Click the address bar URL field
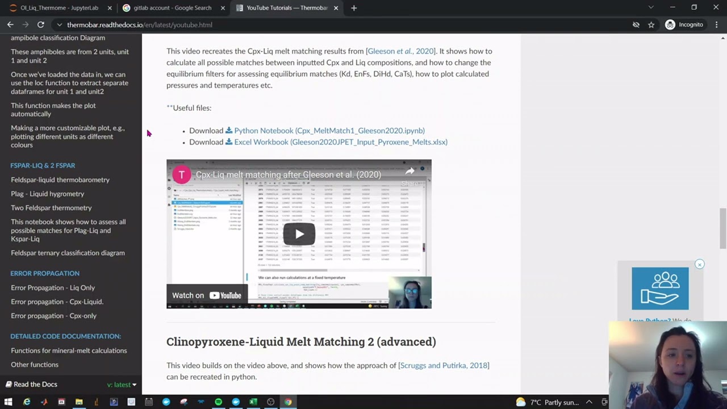The height and width of the screenshot is (409, 727). point(341,25)
